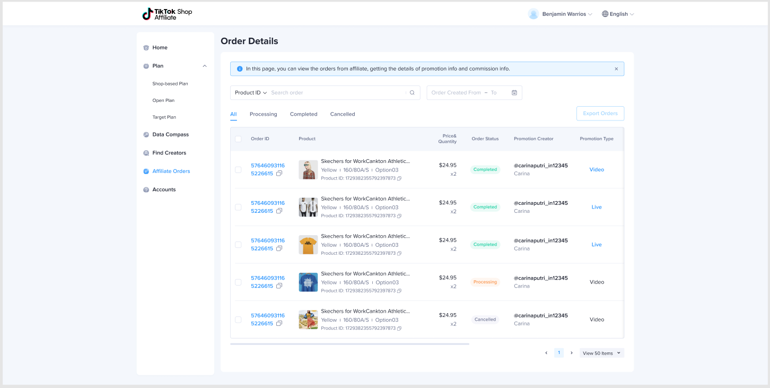Screen dimensions: 770x388
Task: Go to previous page with left arrow
Action: [546, 353]
